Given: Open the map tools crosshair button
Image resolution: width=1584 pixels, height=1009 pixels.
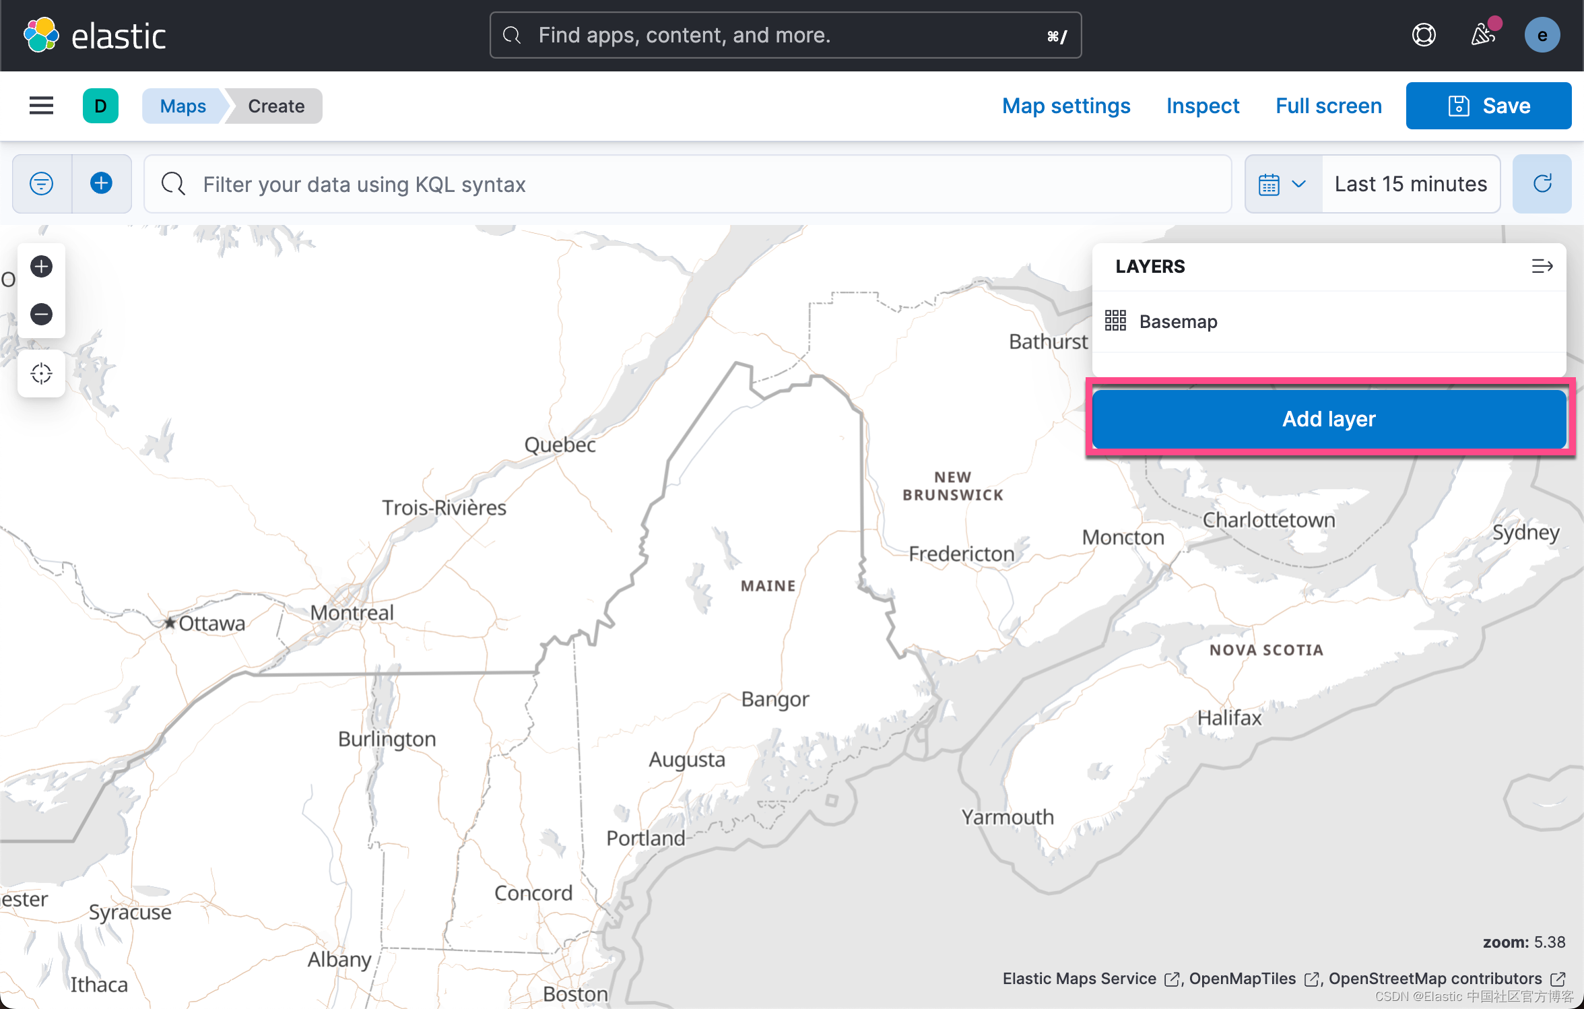Looking at the screenshot, I should pyautogui.click(x=41, y=373).
